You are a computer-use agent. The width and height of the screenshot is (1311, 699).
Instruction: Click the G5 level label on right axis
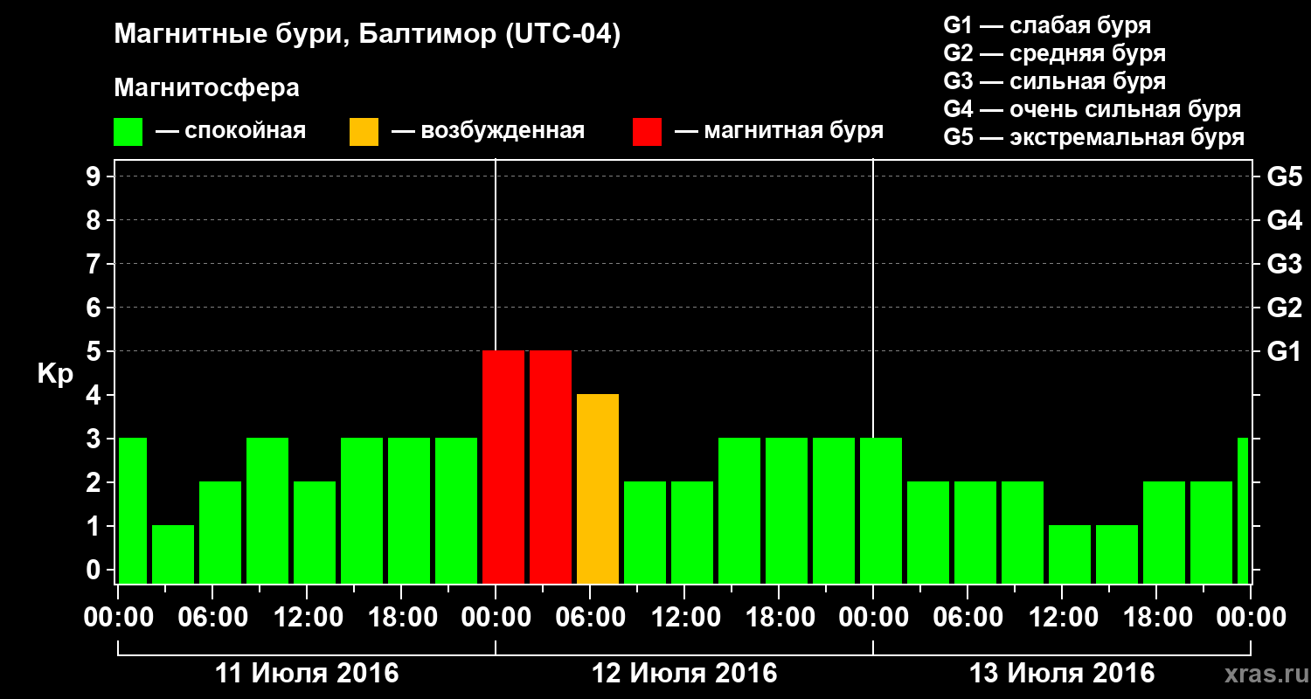1284,176
